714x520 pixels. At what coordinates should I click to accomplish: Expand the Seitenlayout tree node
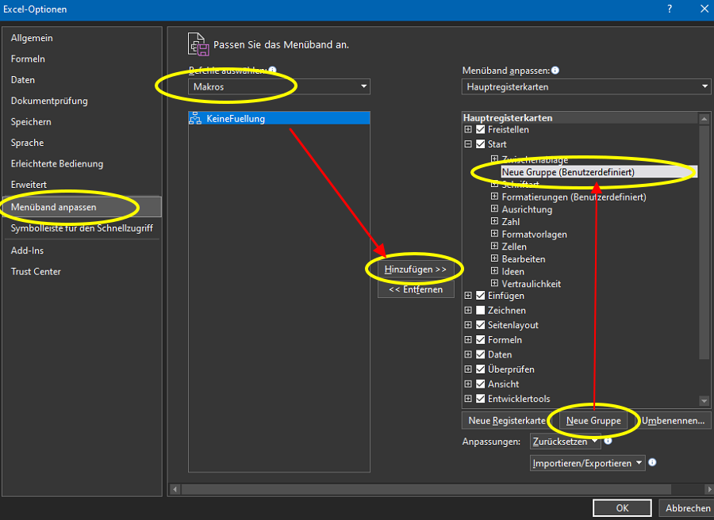point(467,325)
